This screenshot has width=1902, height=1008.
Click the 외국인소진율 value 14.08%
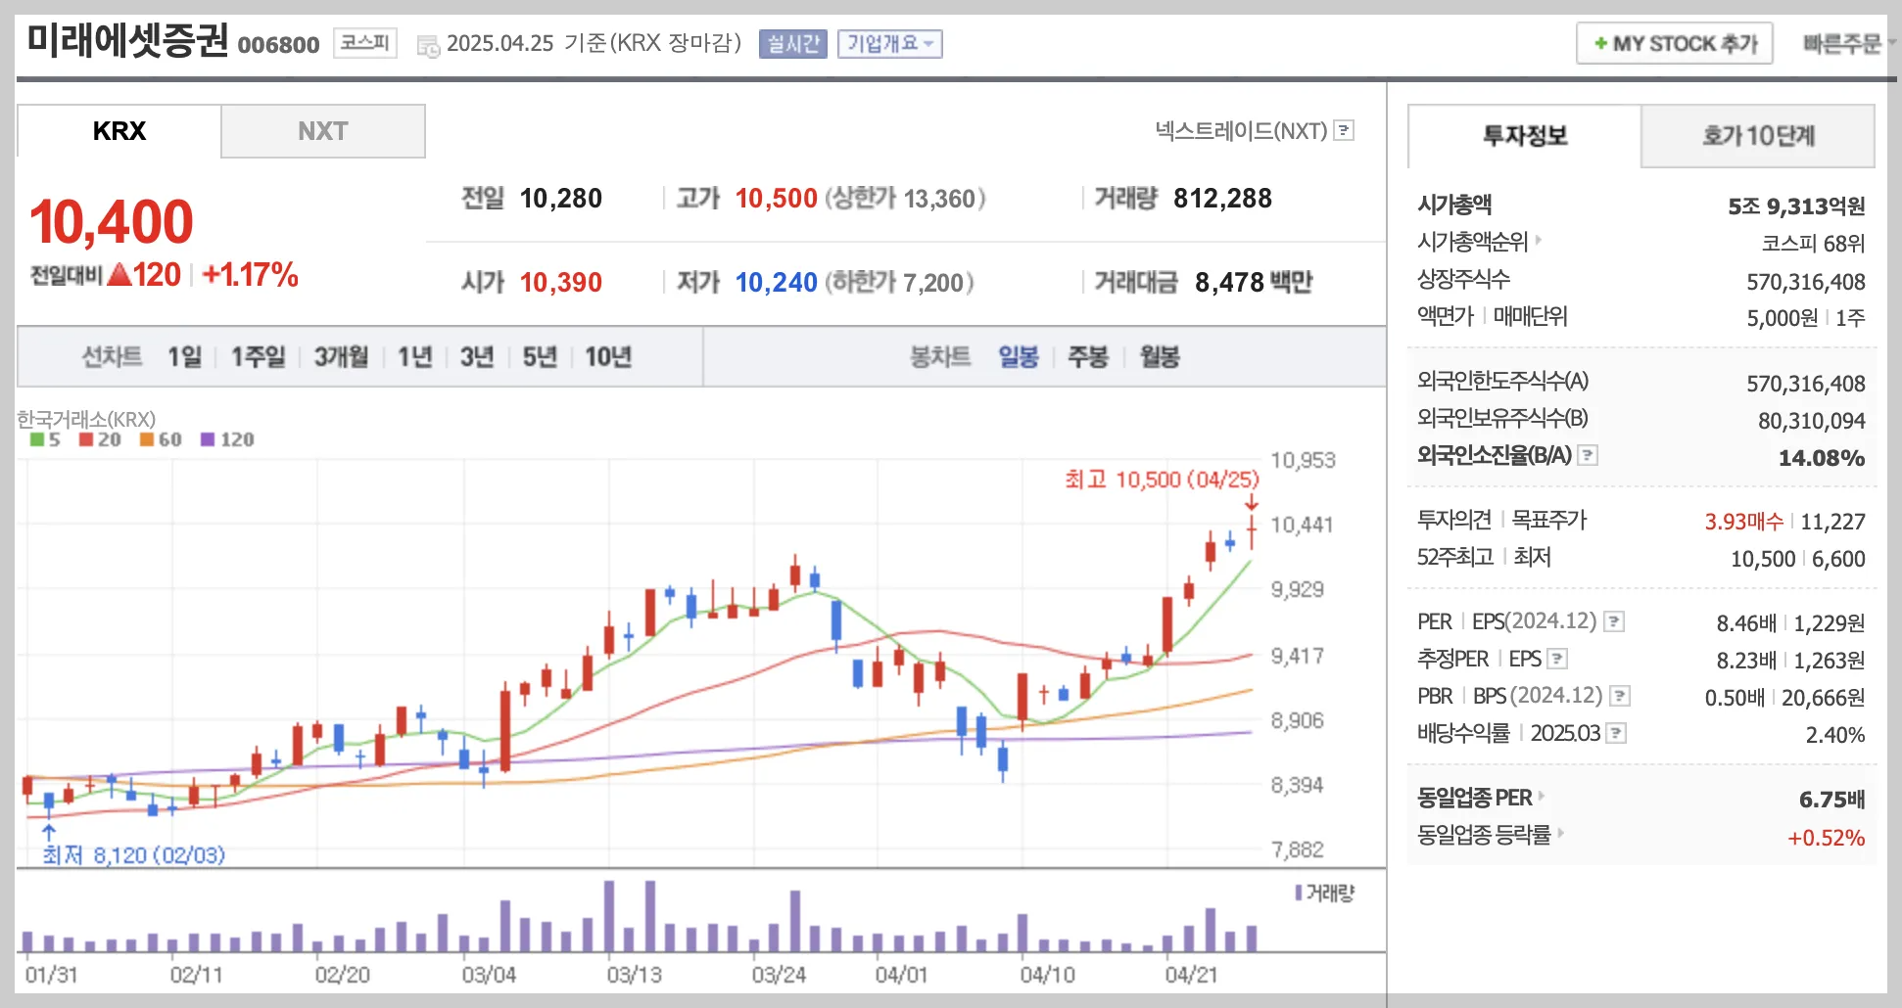click(1822, 458)
